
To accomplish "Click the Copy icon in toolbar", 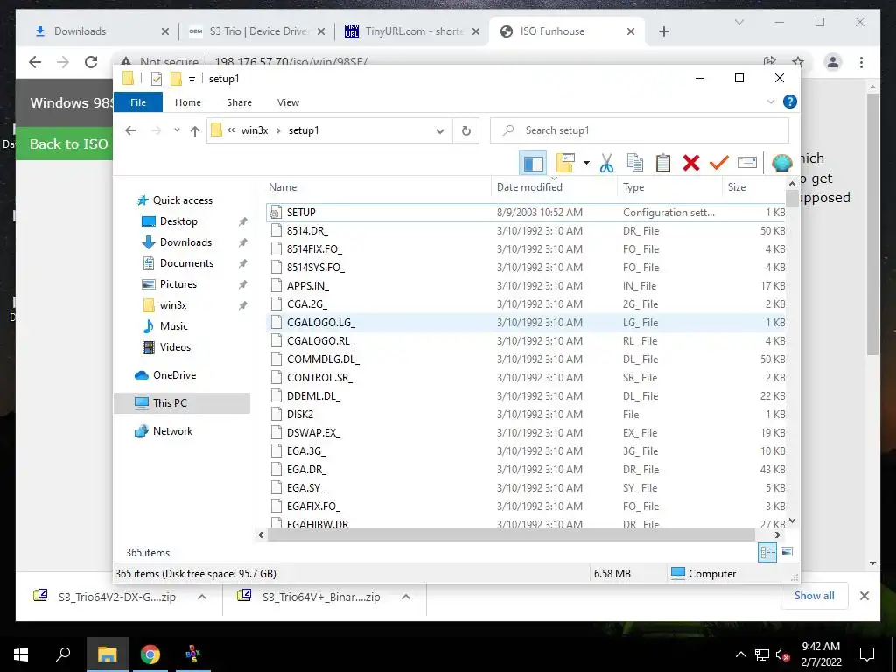I will 635,164.
